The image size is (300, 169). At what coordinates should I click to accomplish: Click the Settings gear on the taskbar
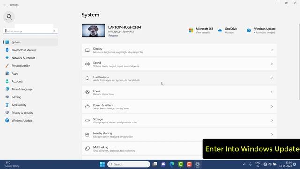click(198, 164)
